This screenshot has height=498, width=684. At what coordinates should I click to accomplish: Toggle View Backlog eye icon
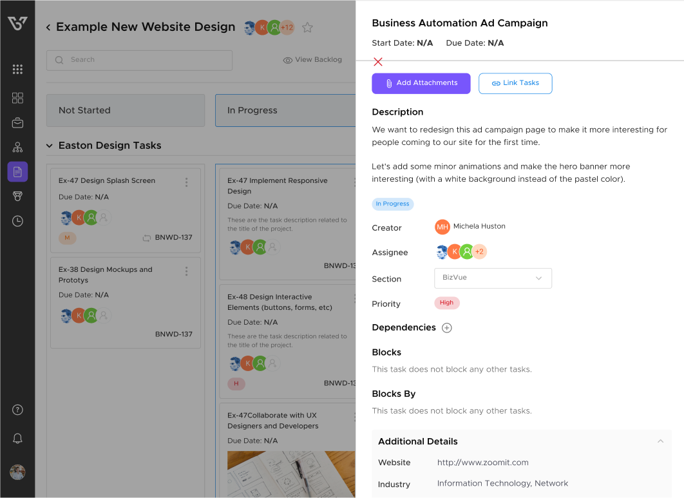[x=288, y=60]
